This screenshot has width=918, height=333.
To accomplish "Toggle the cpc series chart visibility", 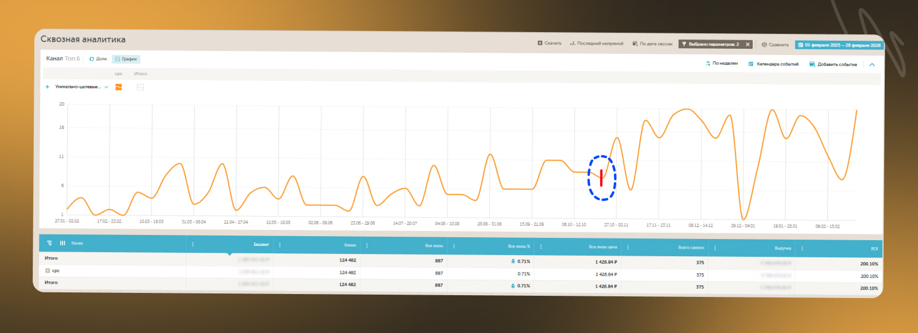I will pos(119,87).
